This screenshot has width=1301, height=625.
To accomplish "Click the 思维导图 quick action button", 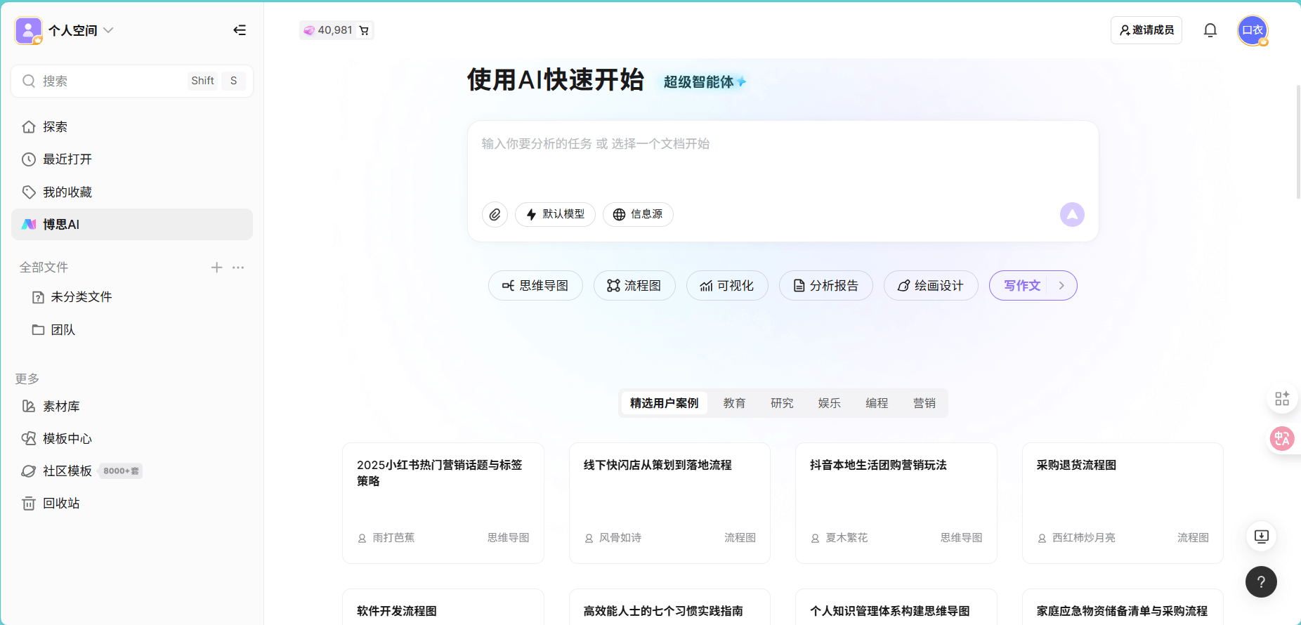I will [535, 286].
